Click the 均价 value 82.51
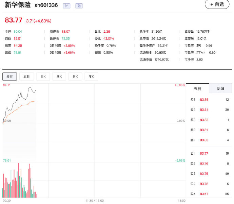The image size is (234, 204). 17,39
